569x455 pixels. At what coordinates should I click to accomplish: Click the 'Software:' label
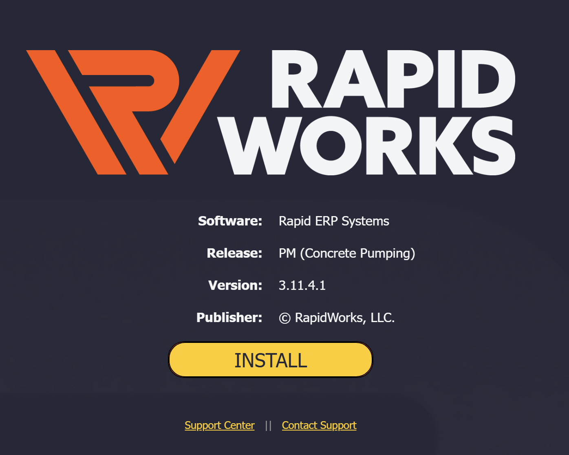point(230,221)
